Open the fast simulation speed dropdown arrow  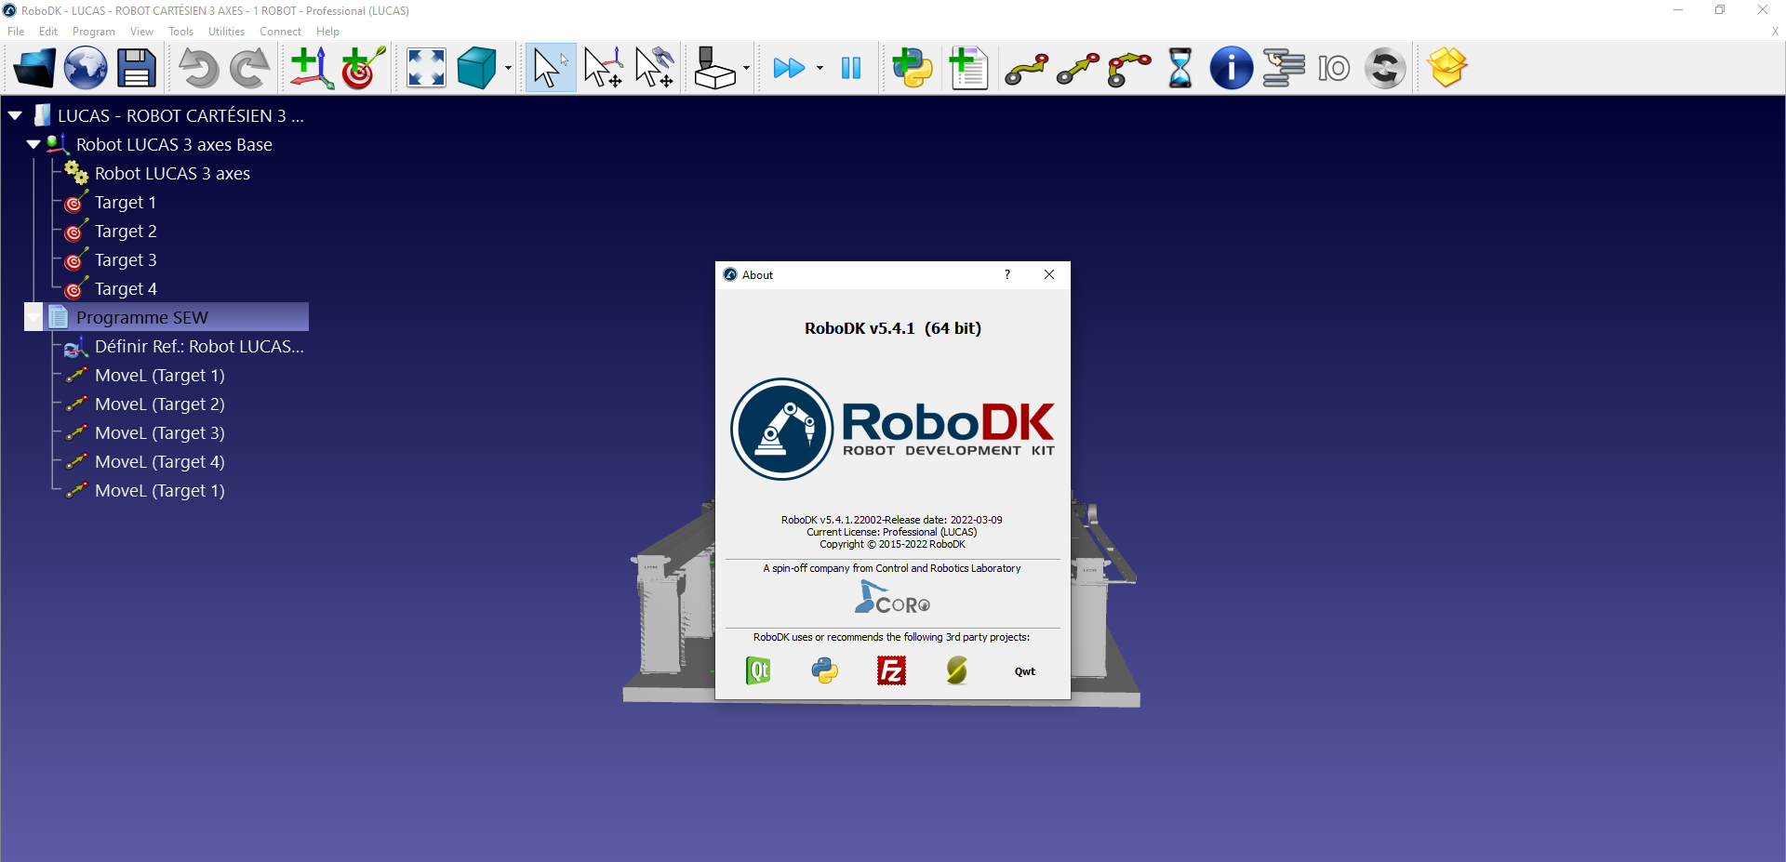click(820, 68)
